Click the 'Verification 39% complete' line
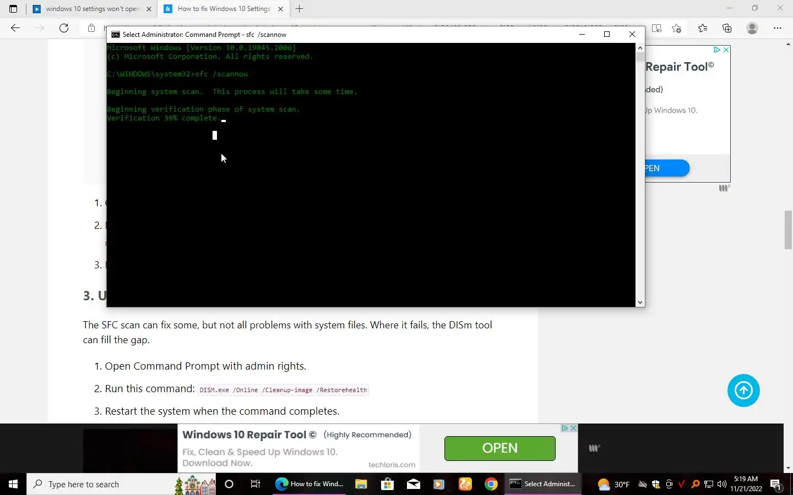 coord(164,118)
